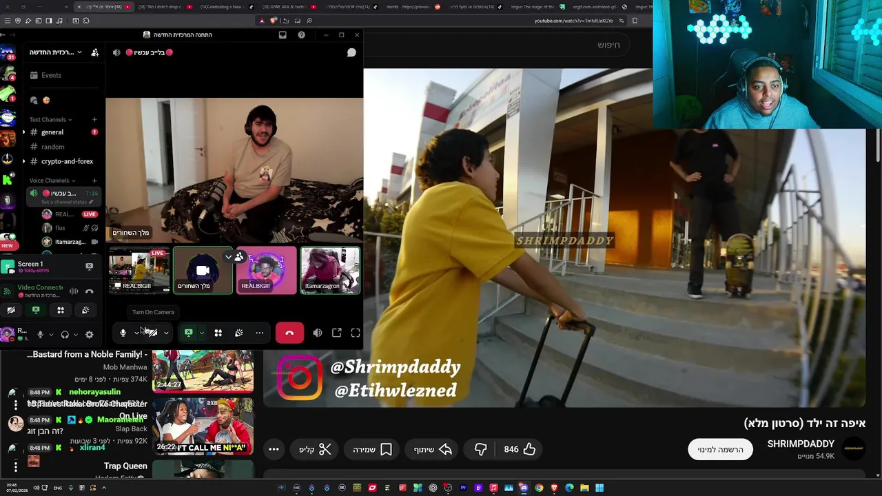Screen dimensions: 882x496
Task: Hang up with red disconnect button
Action: 289,333
